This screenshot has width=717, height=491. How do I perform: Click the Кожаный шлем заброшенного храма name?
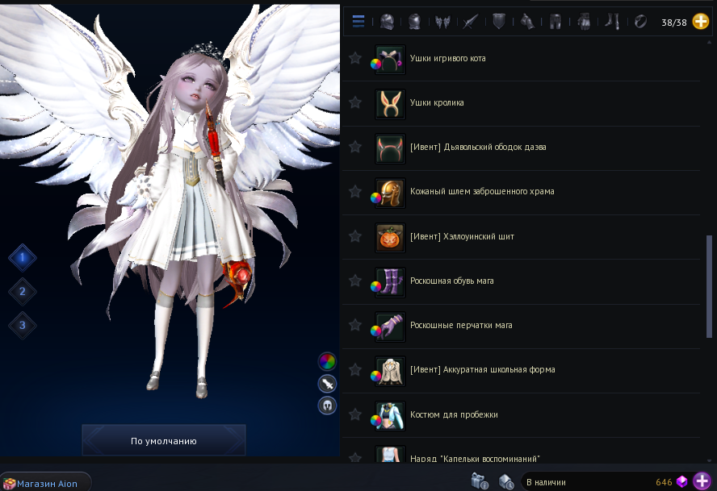point(482,191)
